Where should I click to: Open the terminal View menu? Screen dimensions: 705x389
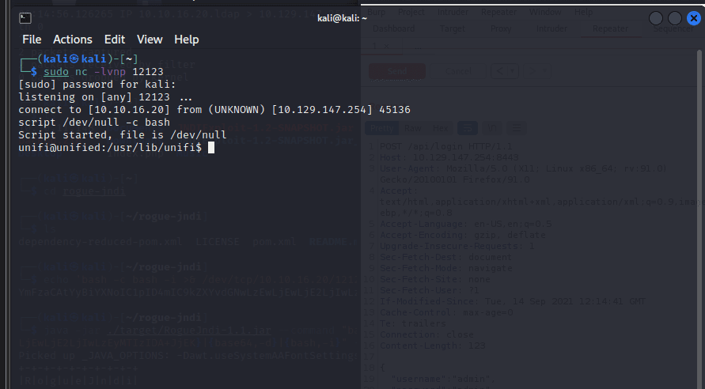click(150, 40)
